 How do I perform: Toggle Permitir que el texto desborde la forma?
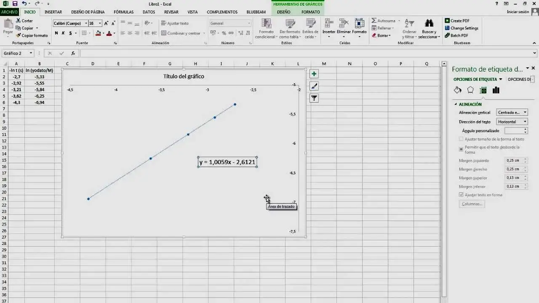(x=461, y=149)
